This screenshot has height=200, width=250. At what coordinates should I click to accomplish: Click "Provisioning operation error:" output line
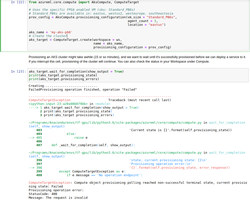coord(56,190)
